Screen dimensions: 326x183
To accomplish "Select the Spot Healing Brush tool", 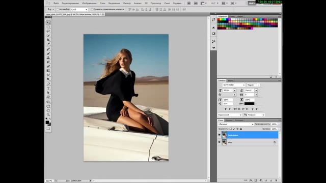I will (x=48, y=49).
